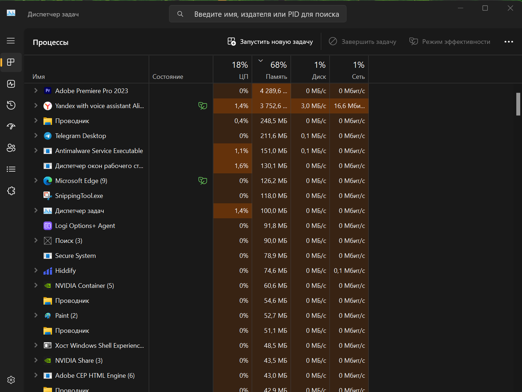This screenshot has height=392, width=522.
Task: Open the Users page from sidebar
Action: 11,147
